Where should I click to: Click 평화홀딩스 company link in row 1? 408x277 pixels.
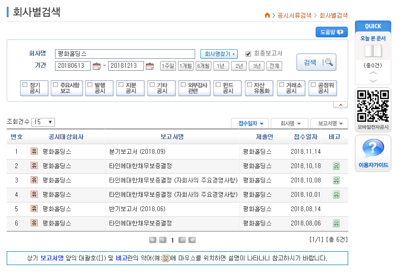coord(57,151)
